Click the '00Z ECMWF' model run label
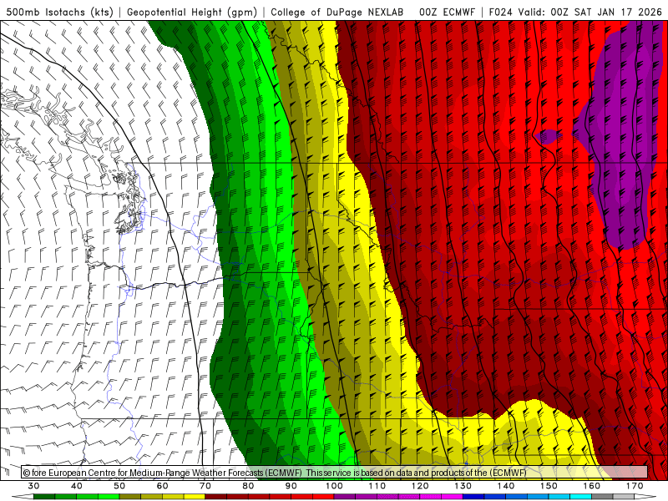 click(x=447, y=12)
